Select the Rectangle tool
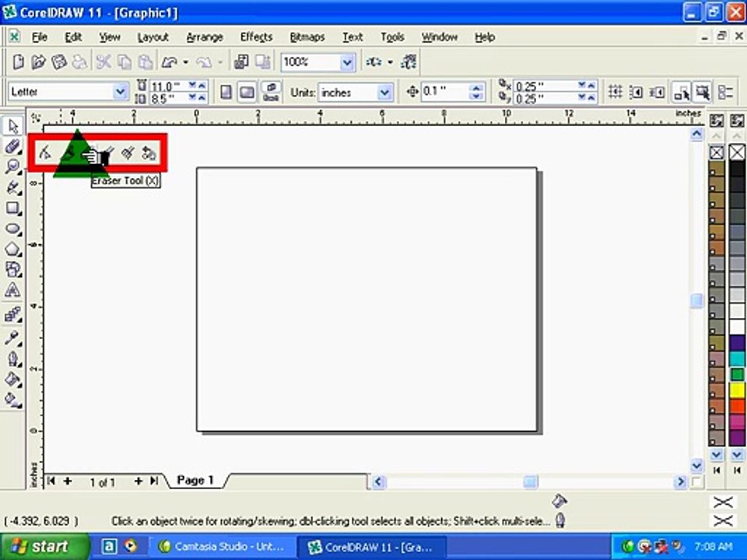747x560 pixels. (13, 208)
